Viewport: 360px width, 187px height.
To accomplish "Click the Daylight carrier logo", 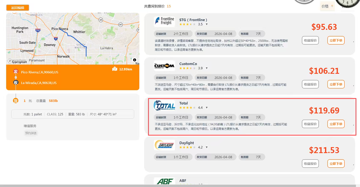I will tap(164, 145).
